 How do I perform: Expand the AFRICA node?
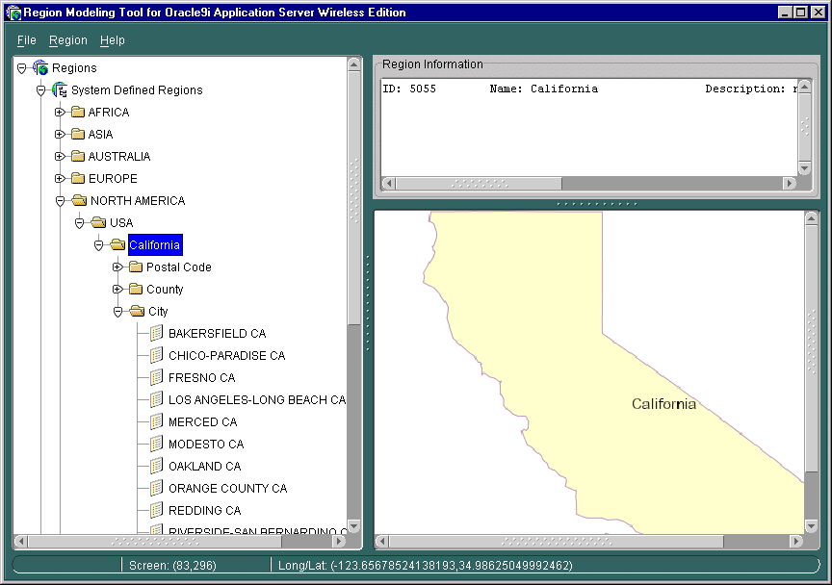(60, 113)
